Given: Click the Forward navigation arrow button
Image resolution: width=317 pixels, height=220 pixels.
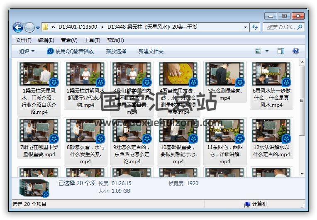Looking at the screenshot, I should tap(29, 27).
